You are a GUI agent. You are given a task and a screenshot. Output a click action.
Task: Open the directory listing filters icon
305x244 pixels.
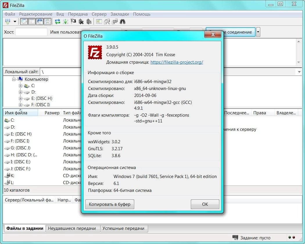point(99,21)
